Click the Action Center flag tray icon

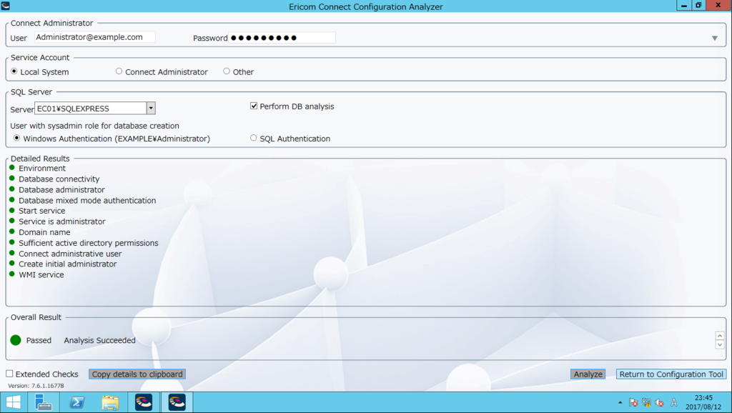(633, 402)
